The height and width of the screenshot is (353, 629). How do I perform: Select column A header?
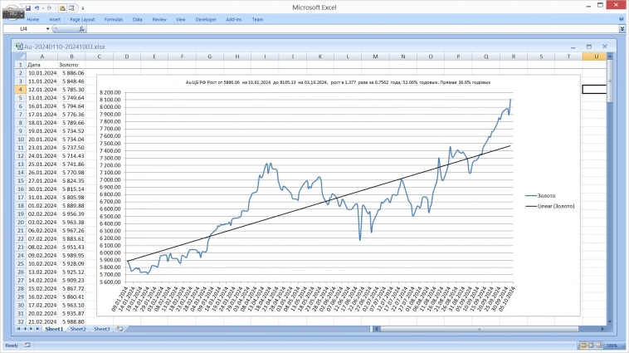42,56
